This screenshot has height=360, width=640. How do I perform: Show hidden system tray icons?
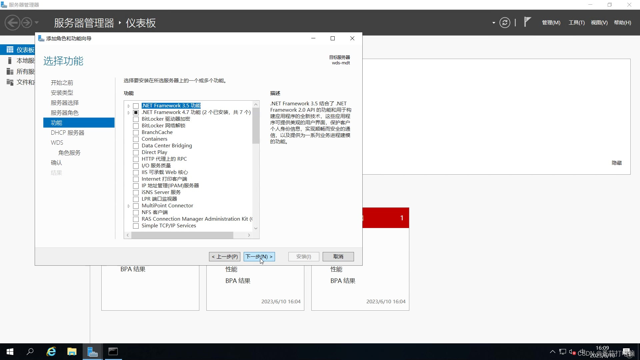pyautogui.click(x=553, y=352)
